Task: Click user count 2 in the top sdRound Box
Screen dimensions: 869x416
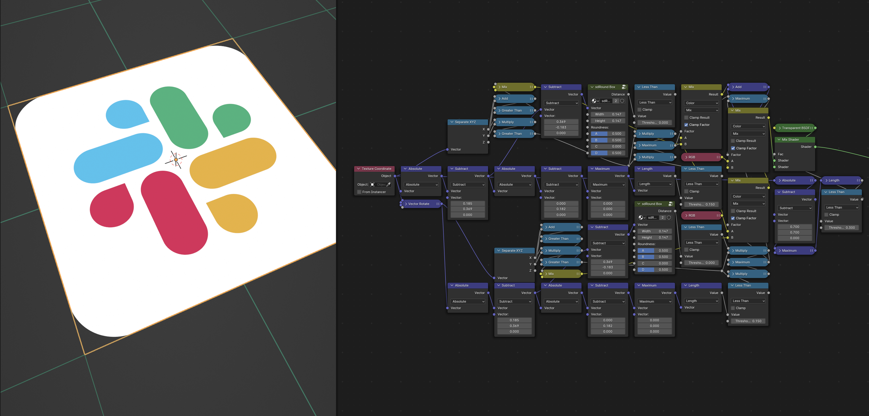Action: pyautogui.click(x=616, y=101)
